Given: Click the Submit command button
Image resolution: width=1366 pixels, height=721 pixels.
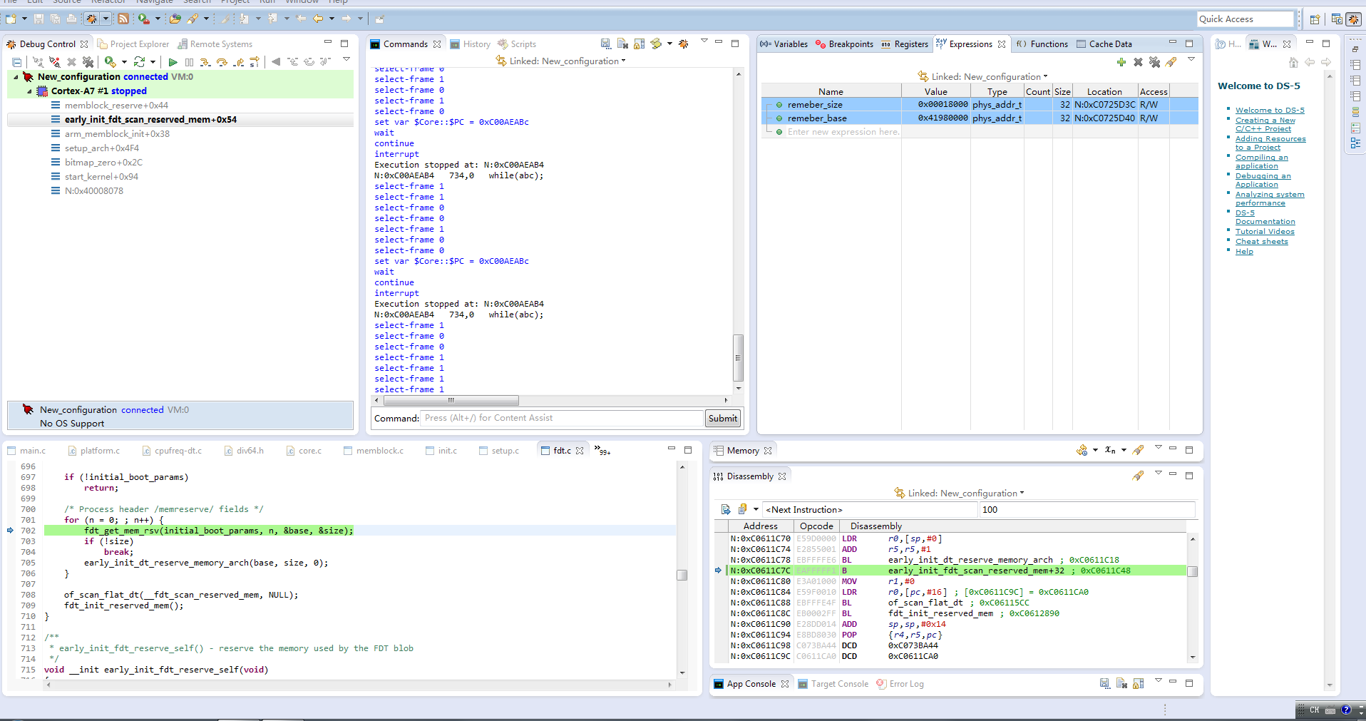Looking at the screenshot, I should tap(722, 419).
